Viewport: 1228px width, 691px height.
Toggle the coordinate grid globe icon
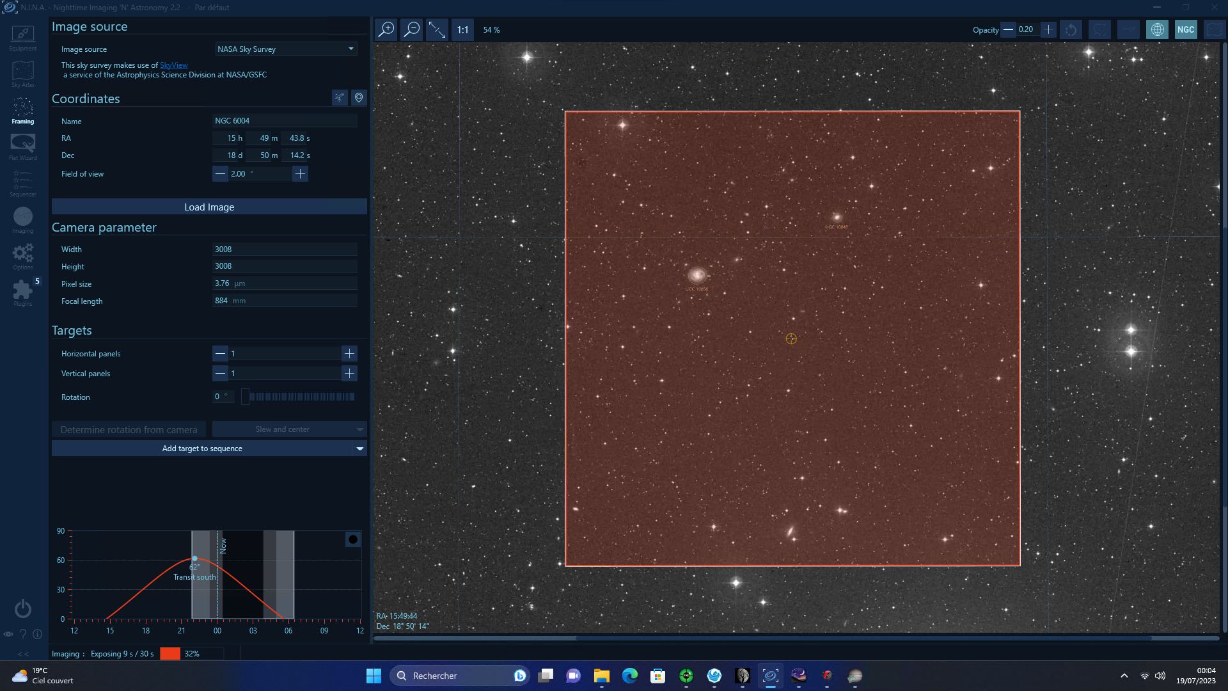point(1157,29)
